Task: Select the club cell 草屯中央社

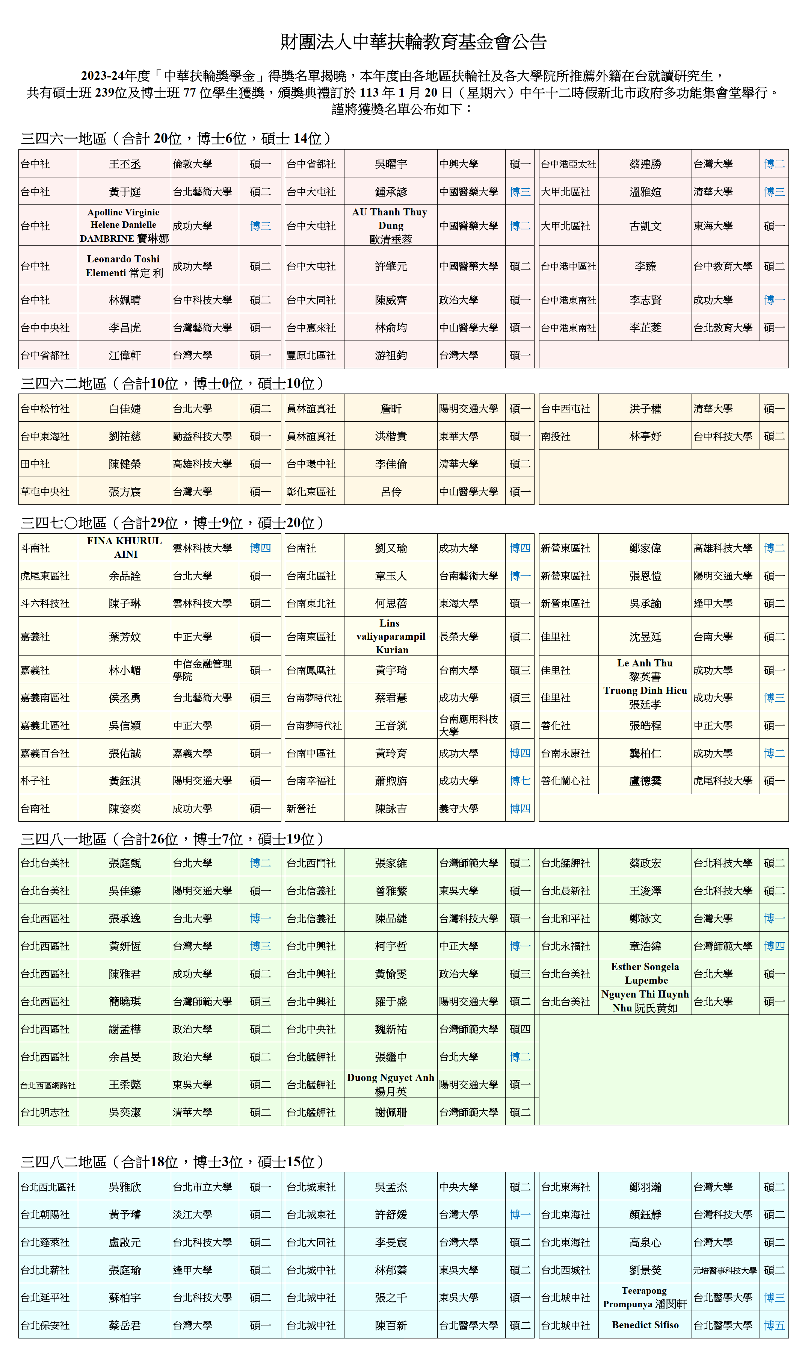Action: click(x=48, y=491)
